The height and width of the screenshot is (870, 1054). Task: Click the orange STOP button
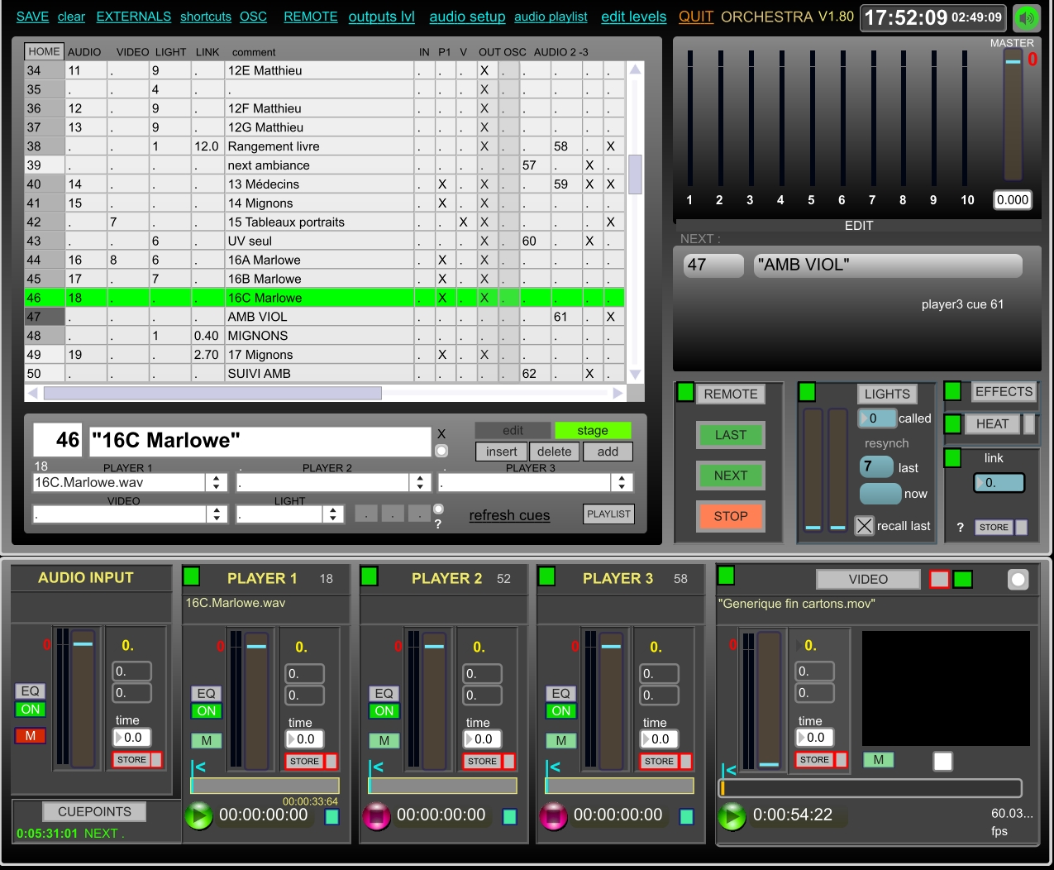(x=730, y=516)
